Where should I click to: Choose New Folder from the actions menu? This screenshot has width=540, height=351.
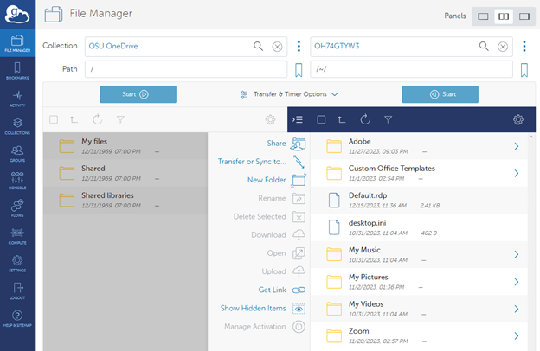click(277, 180)
